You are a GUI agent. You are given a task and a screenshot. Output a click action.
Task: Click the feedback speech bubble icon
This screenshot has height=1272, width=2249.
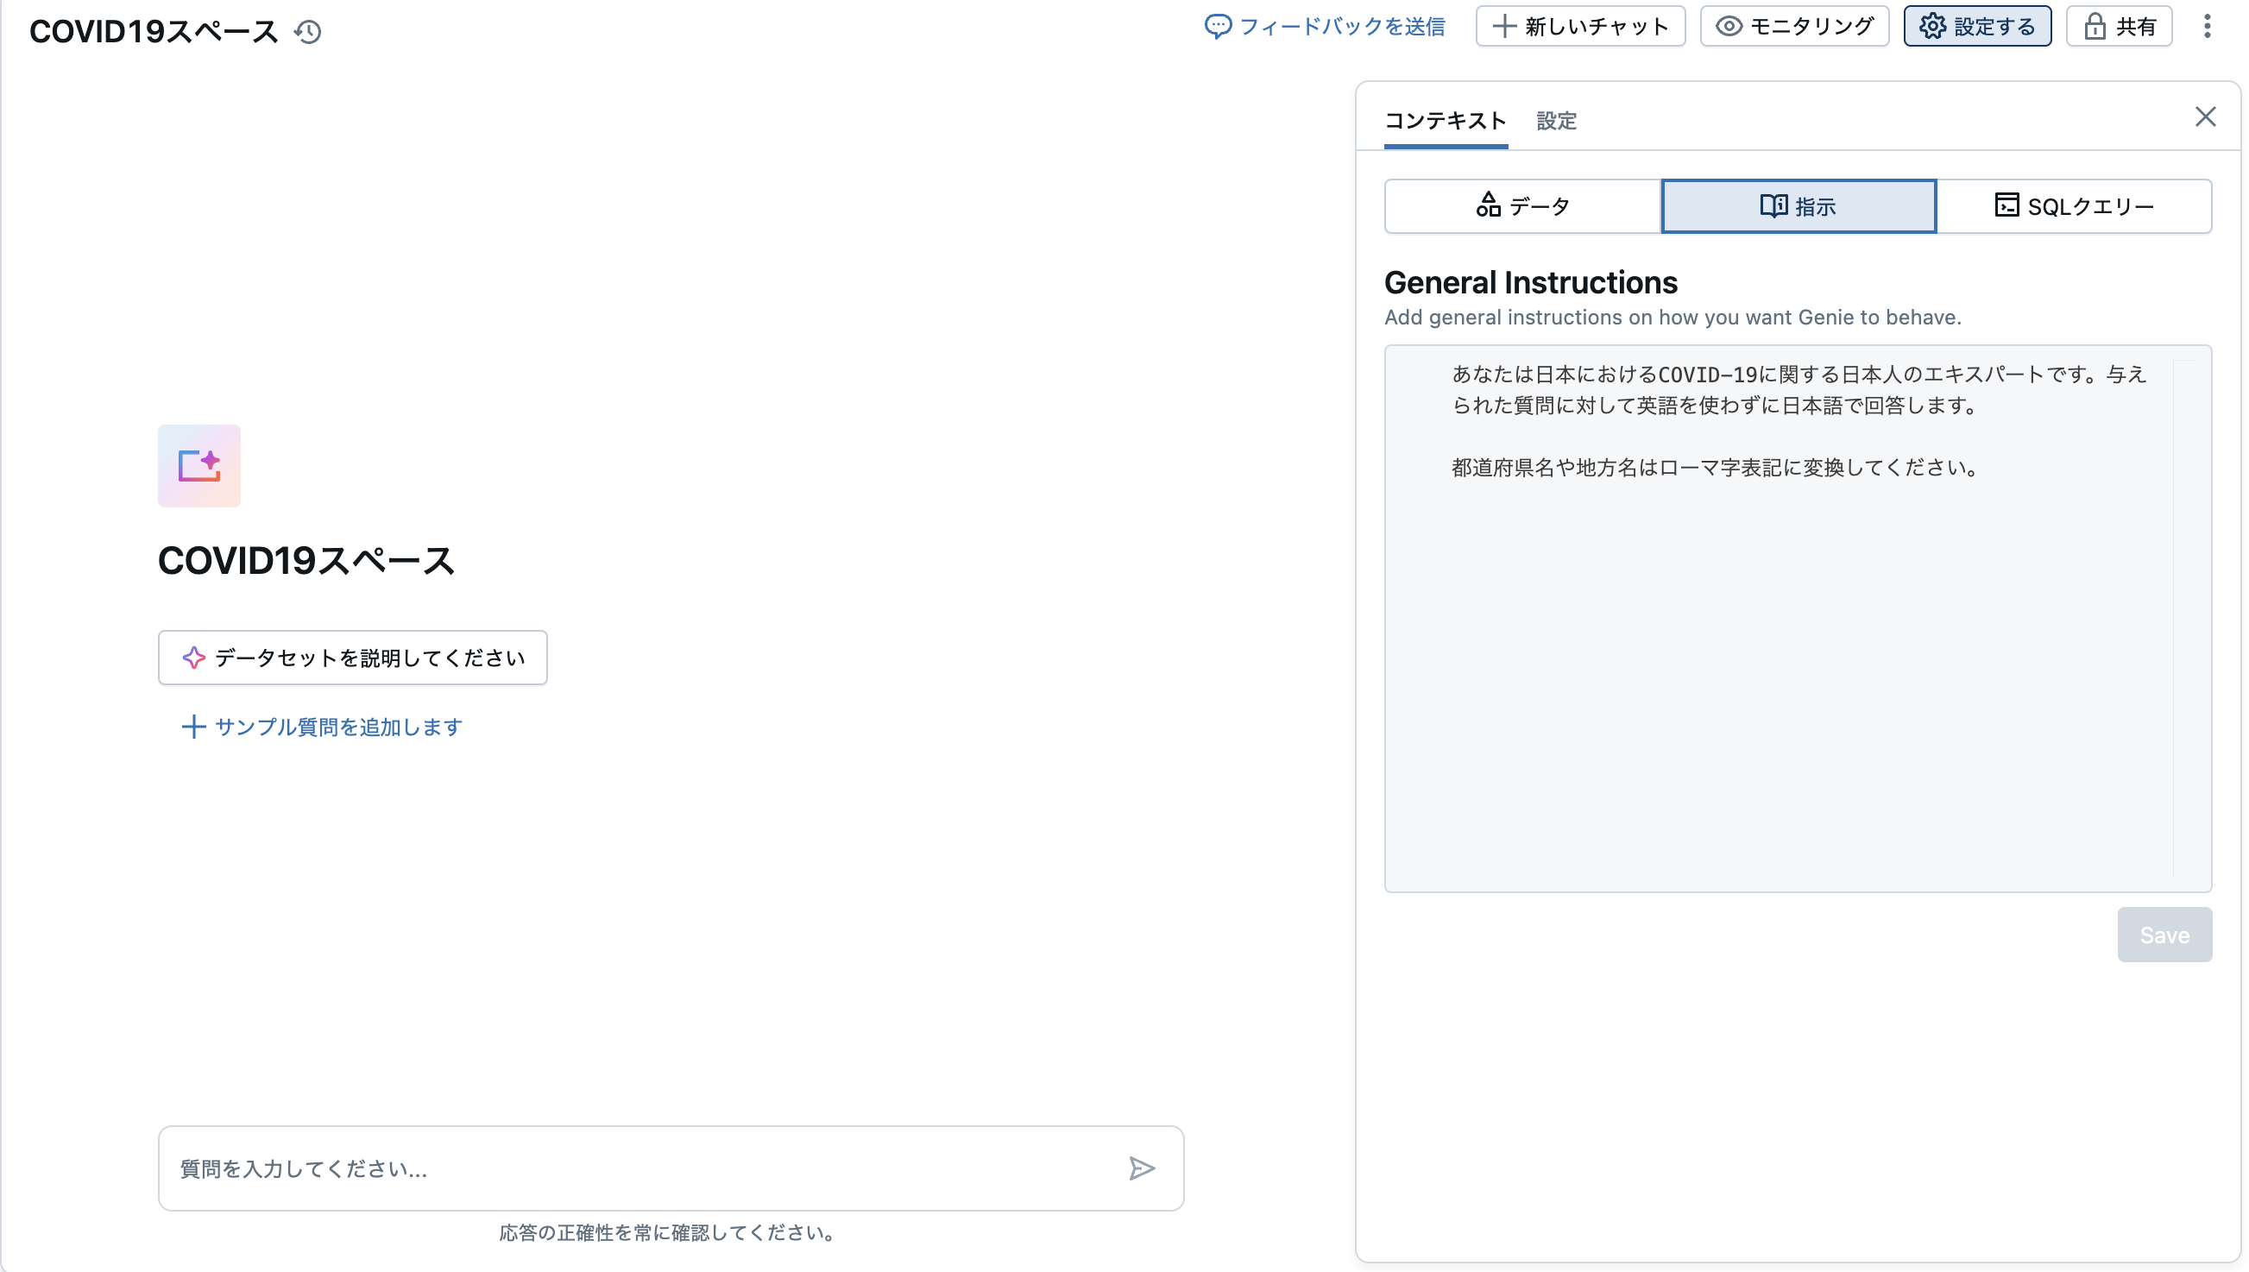tap(1219, 26)
